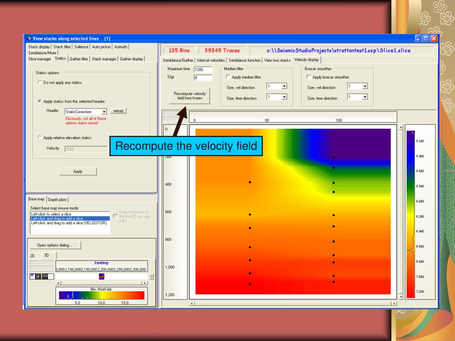The image size is (455, 341).
Task: Click the relative elevation Velocity field
Action: pos(86,149)
